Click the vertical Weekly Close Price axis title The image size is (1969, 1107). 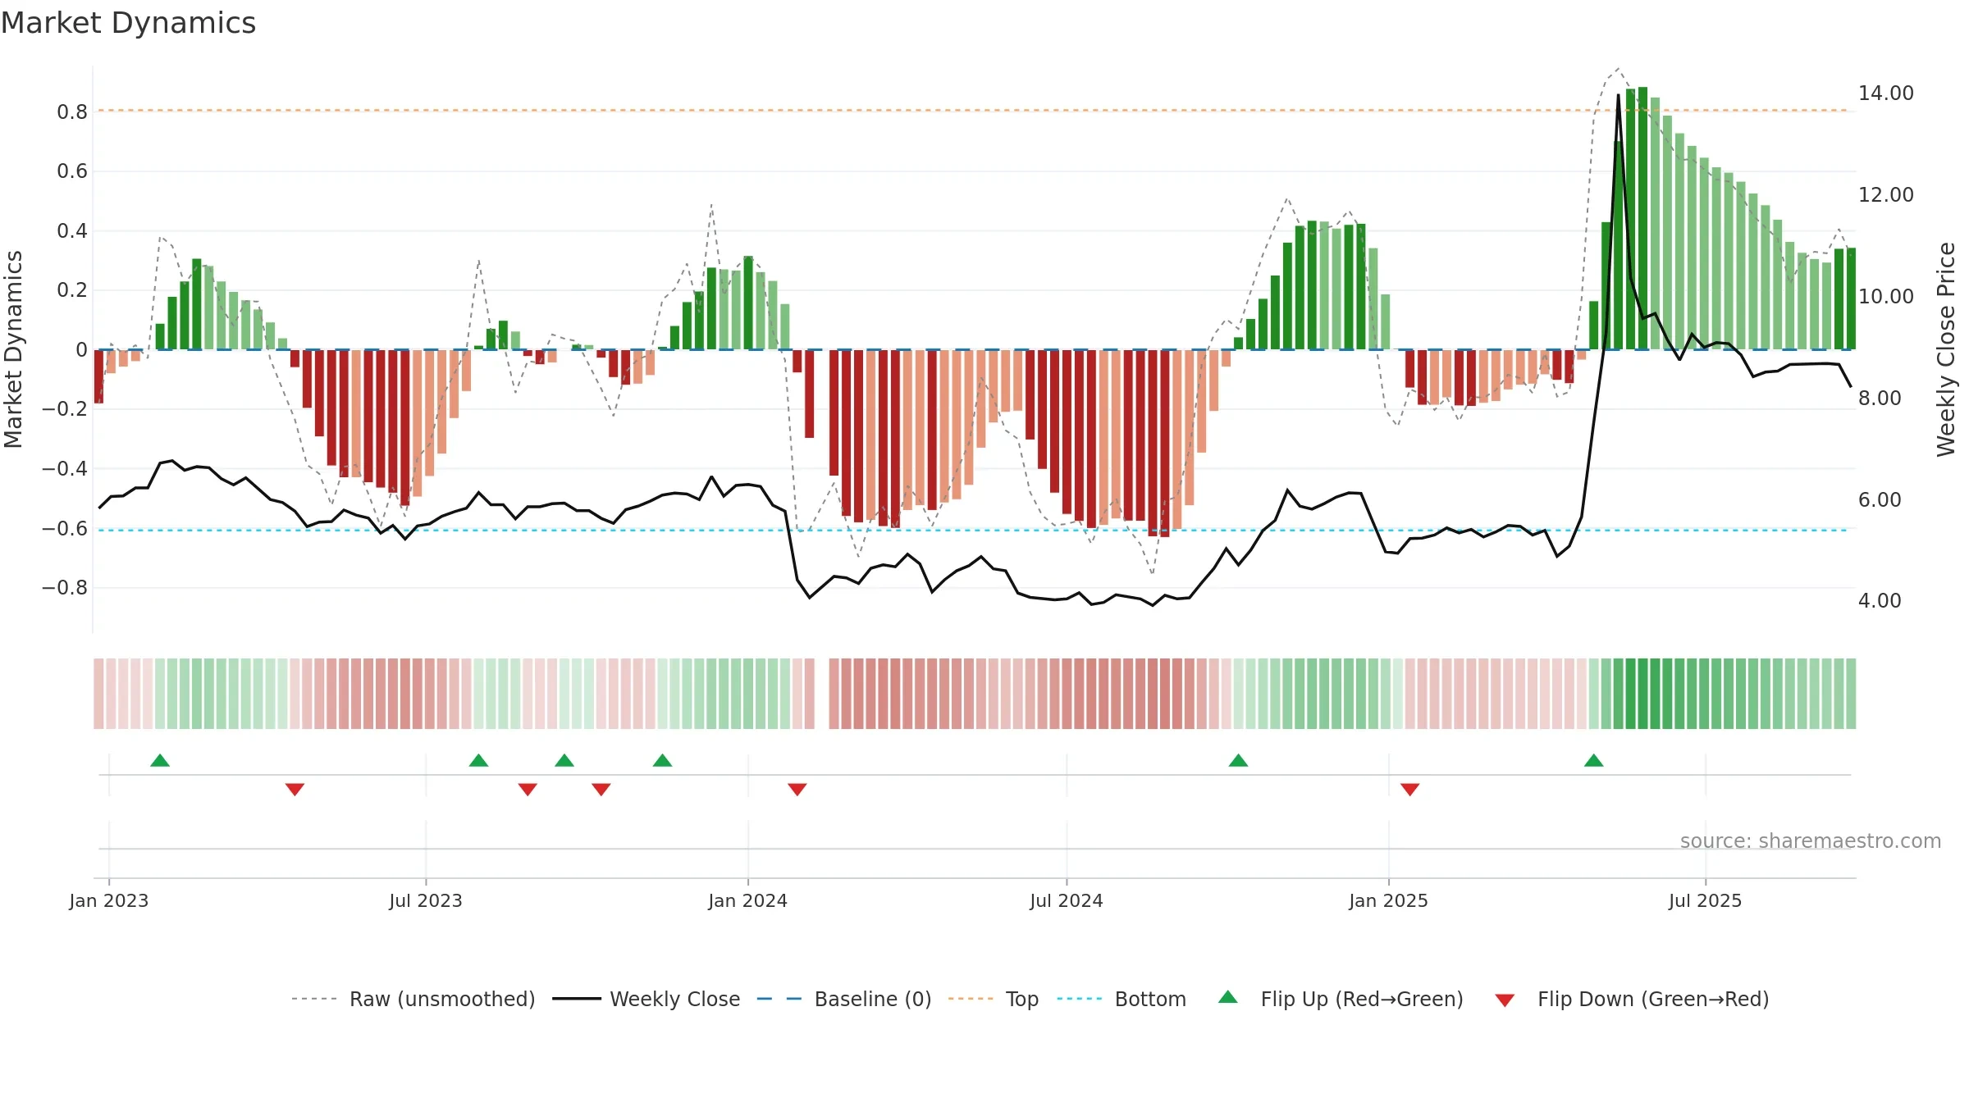(1946, 349)
